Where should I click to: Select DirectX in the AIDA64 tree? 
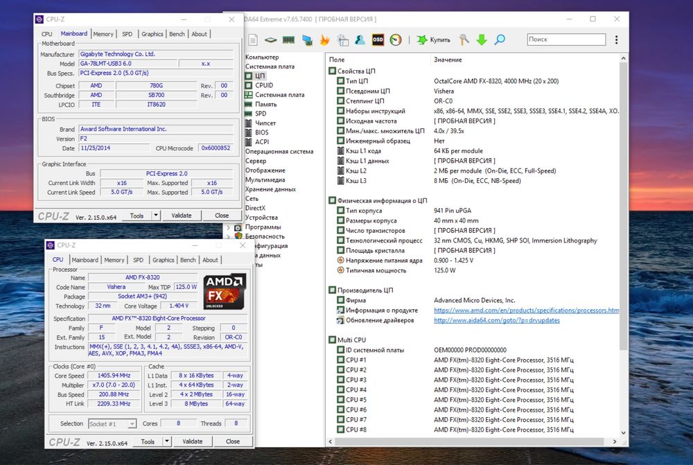256,208
